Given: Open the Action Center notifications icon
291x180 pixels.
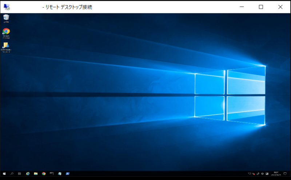Looking at the screenshot, I should 285,174.
